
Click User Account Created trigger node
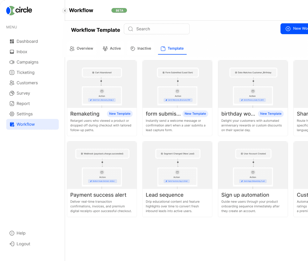(253, 154)
